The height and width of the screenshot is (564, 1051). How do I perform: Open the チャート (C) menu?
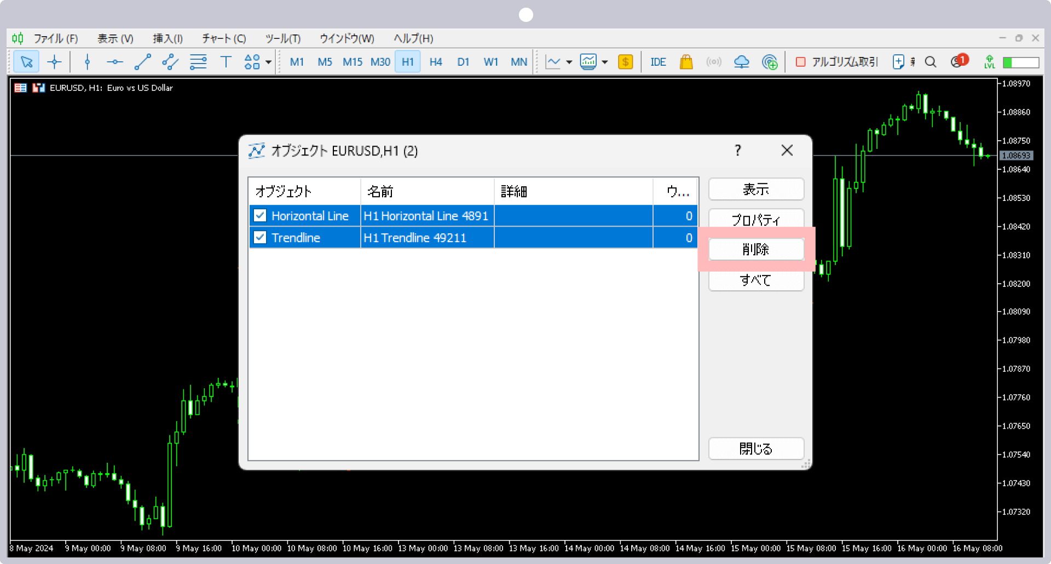[224, 38]
